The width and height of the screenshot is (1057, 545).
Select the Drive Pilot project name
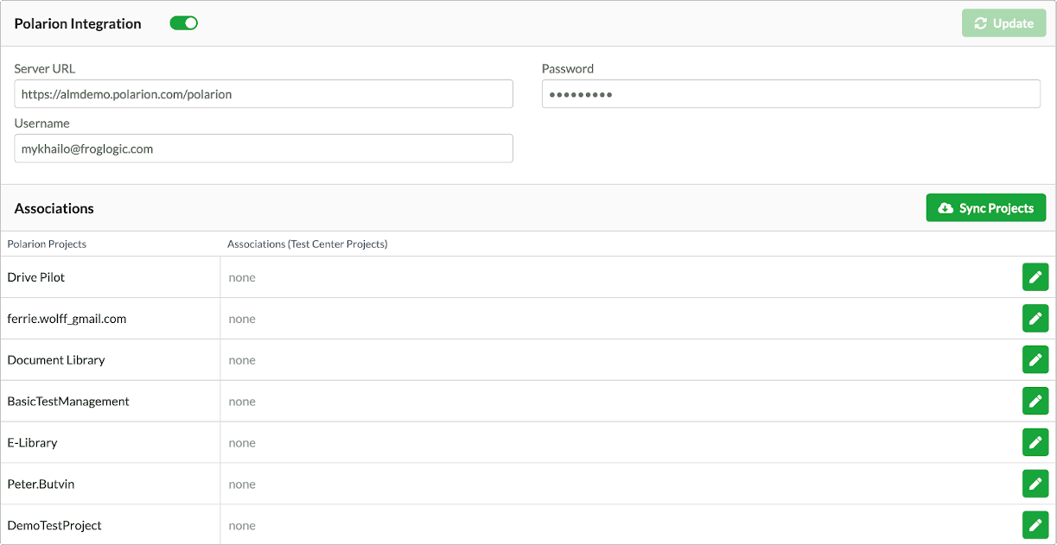pyautogui.click(x=36, y=277)
